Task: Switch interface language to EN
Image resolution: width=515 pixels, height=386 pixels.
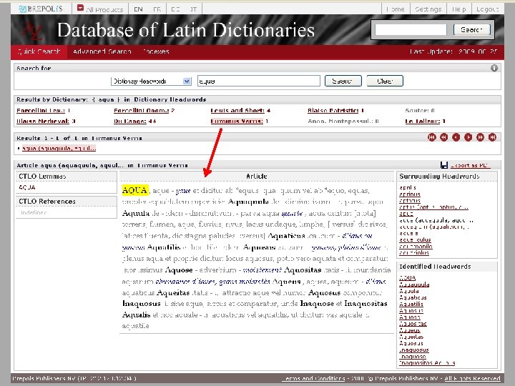Action: (x=138, y=9)
